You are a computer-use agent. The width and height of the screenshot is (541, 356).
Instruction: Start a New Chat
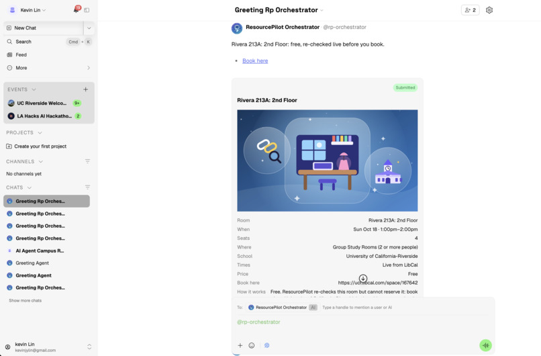[x=43, y=28]
